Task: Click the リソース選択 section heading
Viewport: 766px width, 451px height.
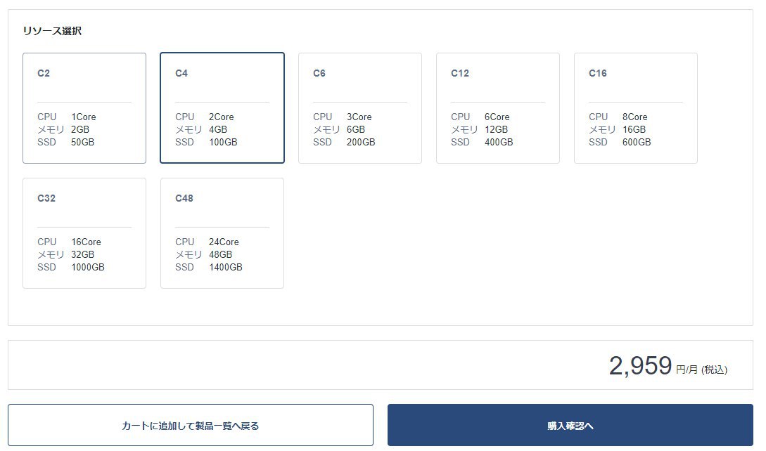Action: coord(52,31)
